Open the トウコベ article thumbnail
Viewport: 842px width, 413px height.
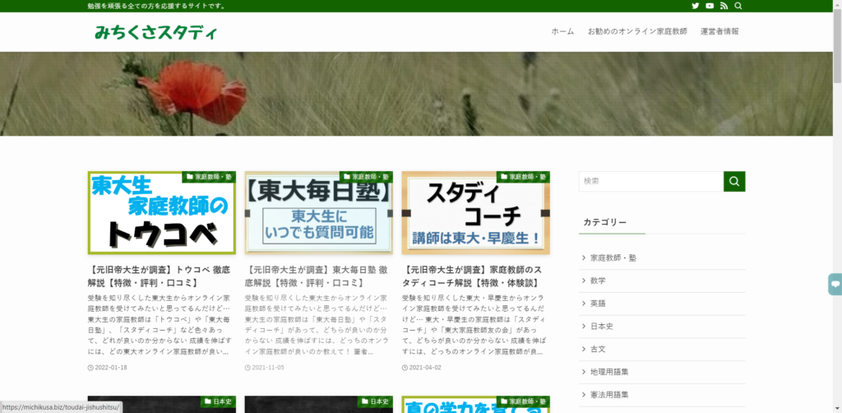click(x=162, y=213)
